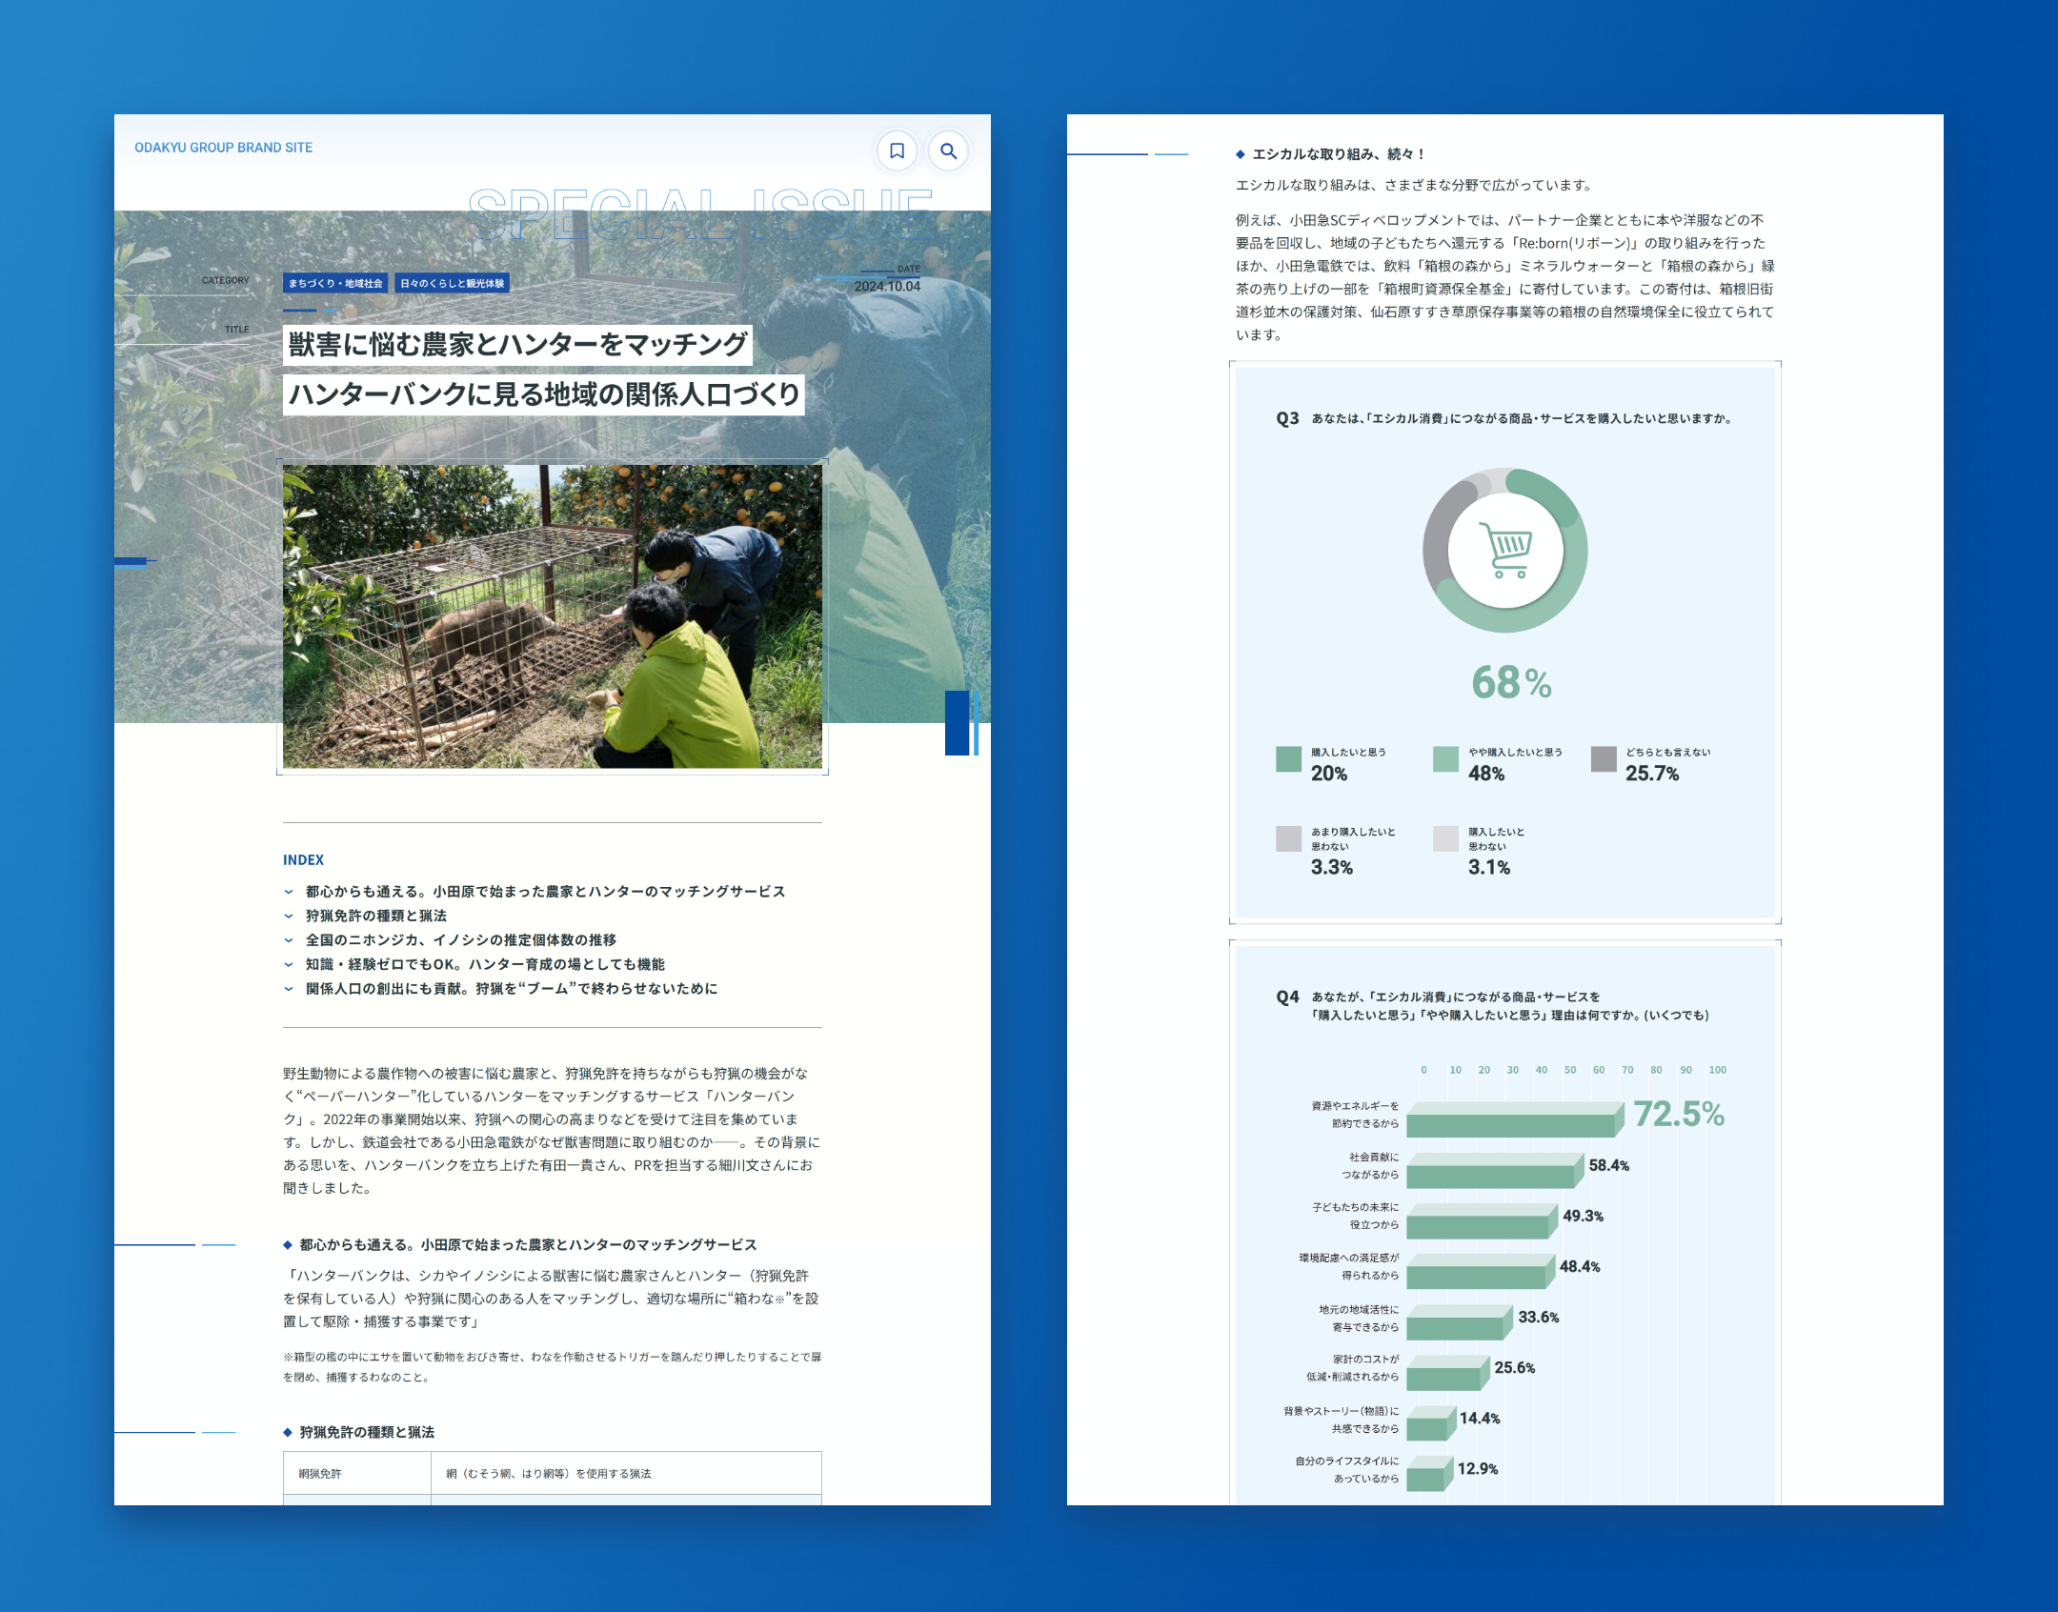Image resolution: width=2058 pixels, height=1612 pixels.
Task: Click the shopping cart icon in donut chart
Action: [x=1505, y=550]
